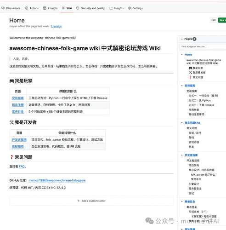Image resolution: width=226 pixels, height=230 pixels.
Task: Follow the FAQ link under 常见问题
Action: pos(22,167)
